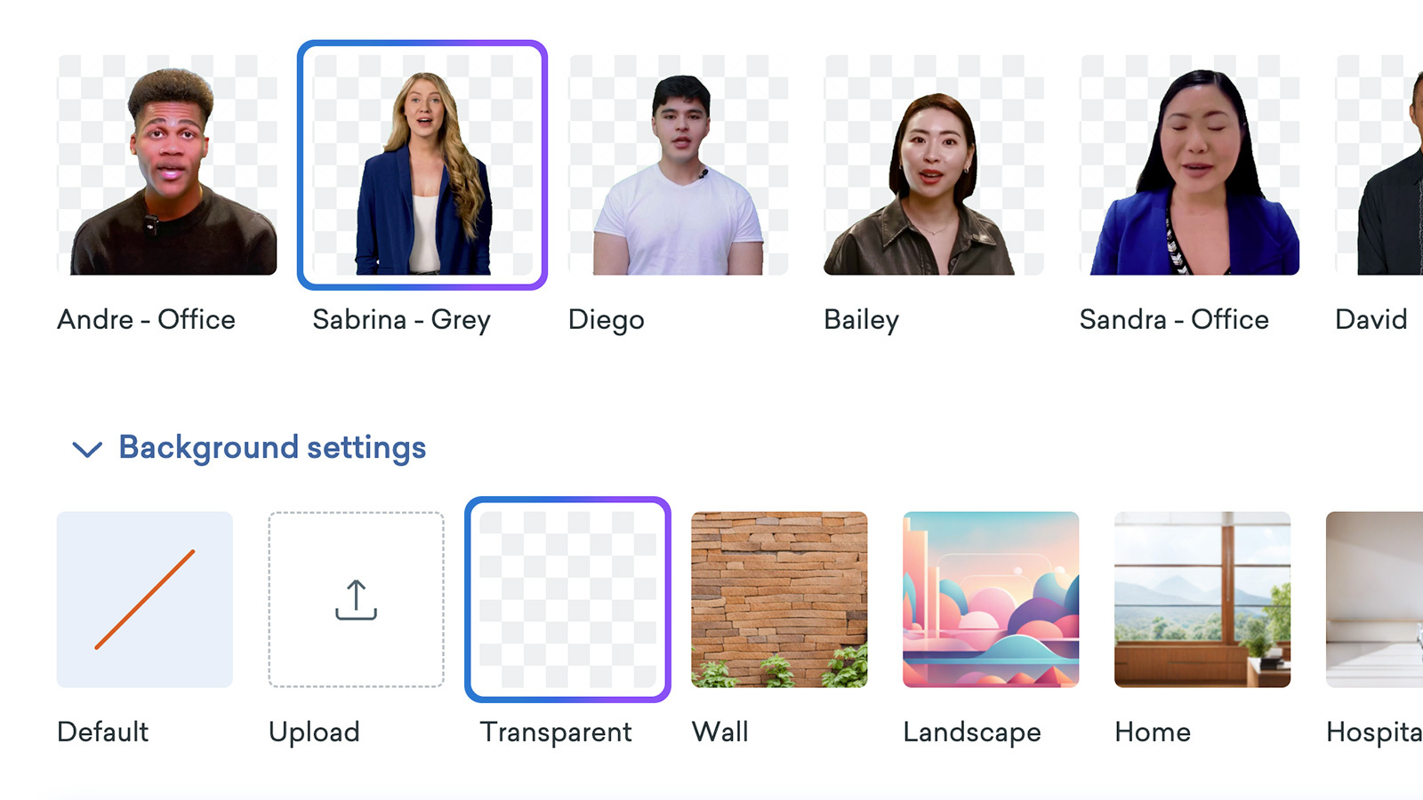Apply the Wall brick background
The width and height of the screenshot is (1423, 800).
[x=778, y=600]
